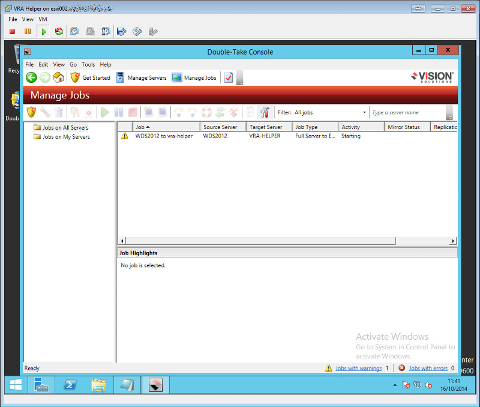Open File menu in Double-Take Console
The width and height of the screenshot is (480, 407).
[x=29, y=65]
